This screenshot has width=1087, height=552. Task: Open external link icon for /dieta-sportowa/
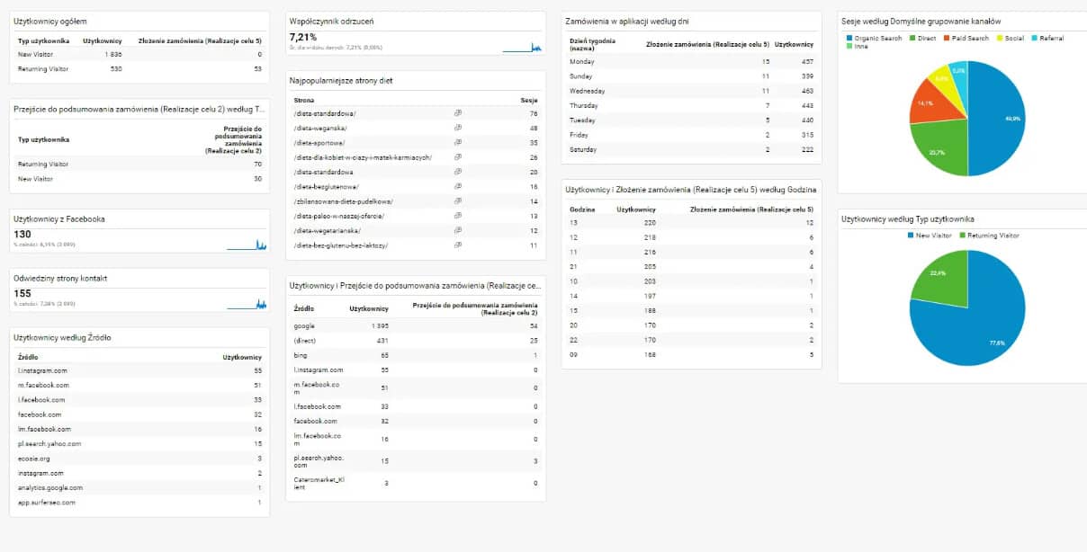458,143
